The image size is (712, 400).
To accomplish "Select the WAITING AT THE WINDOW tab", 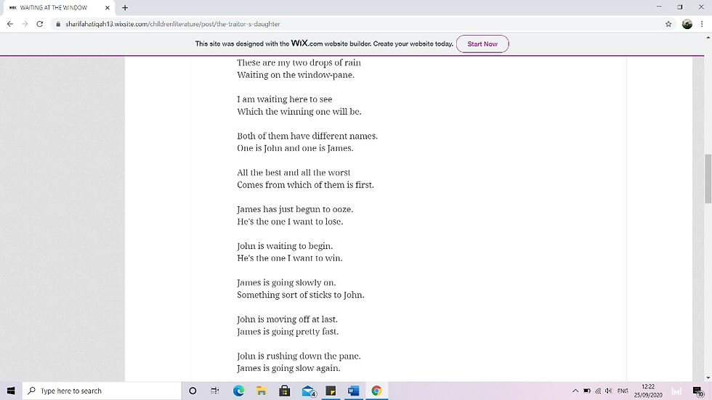I will coord(59,8).
